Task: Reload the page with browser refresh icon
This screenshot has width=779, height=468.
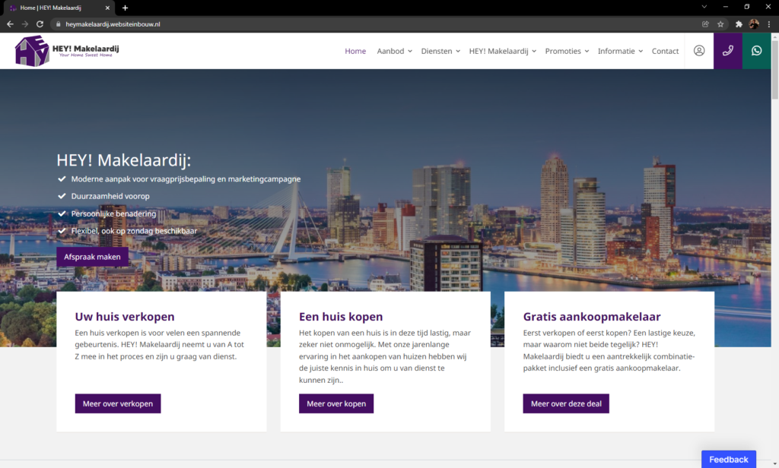Action: [x=40, y=24]
